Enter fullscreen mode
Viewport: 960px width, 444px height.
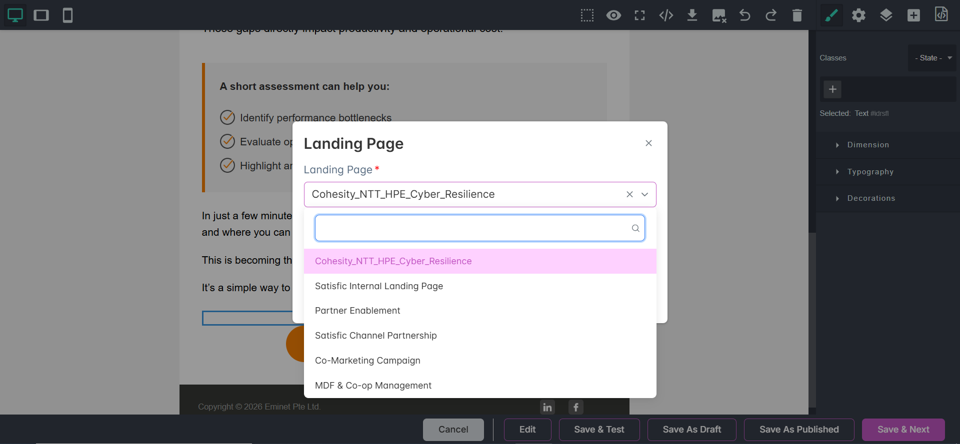tap(639, 15)
